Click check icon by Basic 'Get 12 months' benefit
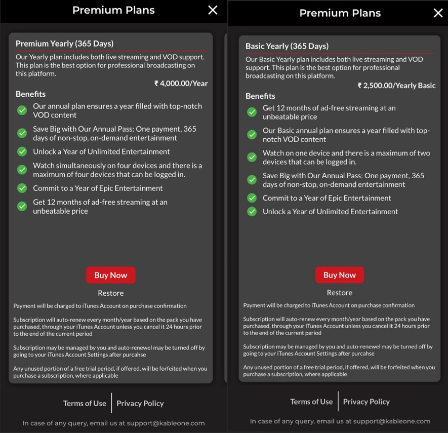Image resolution: width=448 pixels, height=433 pixels. coord(252,112)
